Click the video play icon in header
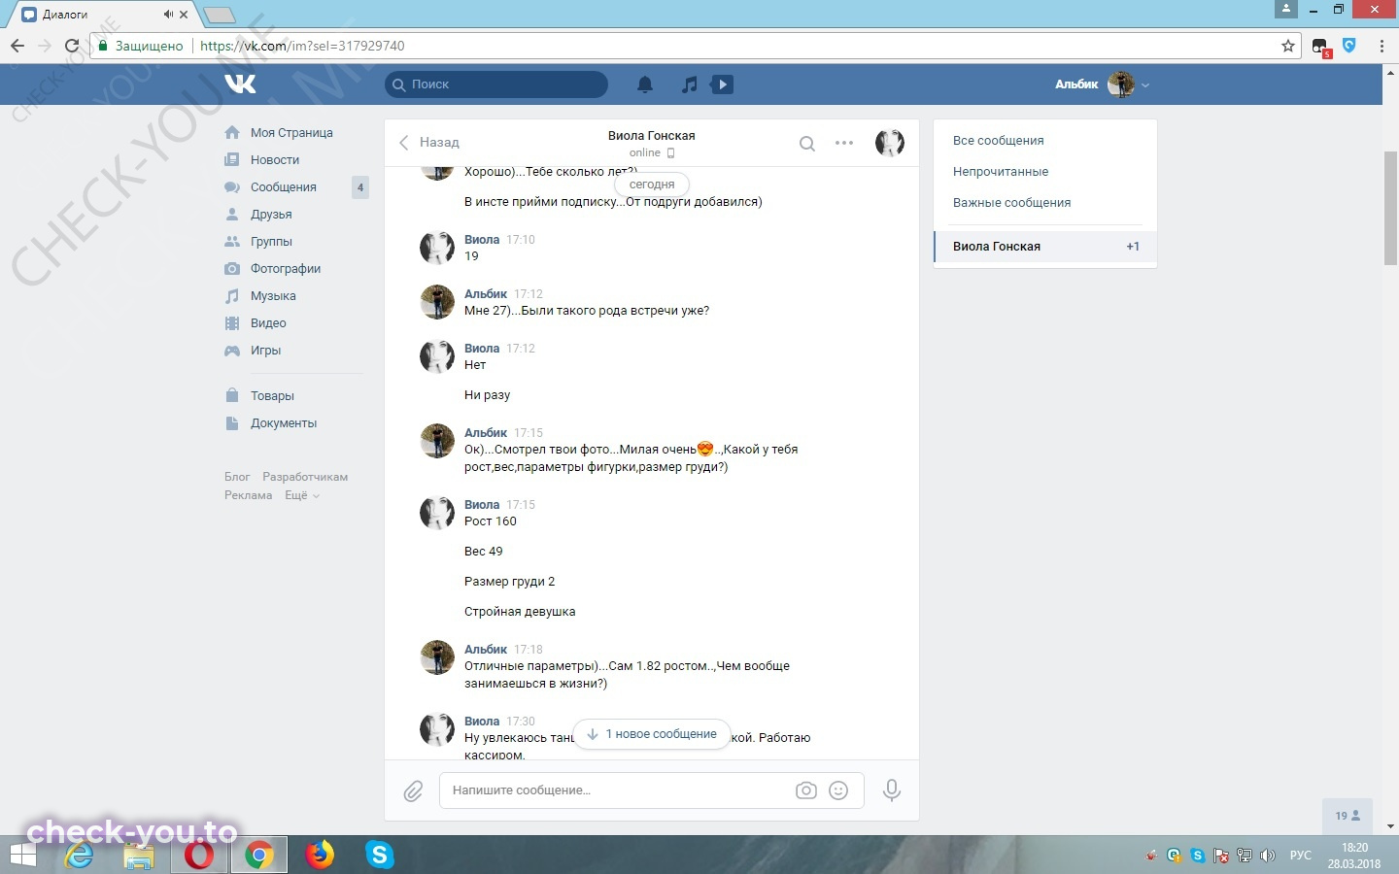Screen dimensions: 1399x874 (x=723, y=84)
